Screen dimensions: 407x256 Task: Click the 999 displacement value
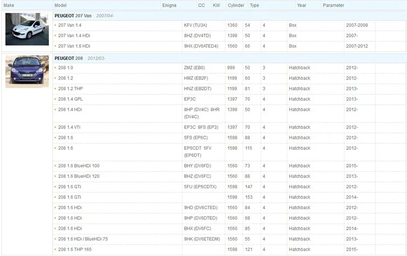231,68
